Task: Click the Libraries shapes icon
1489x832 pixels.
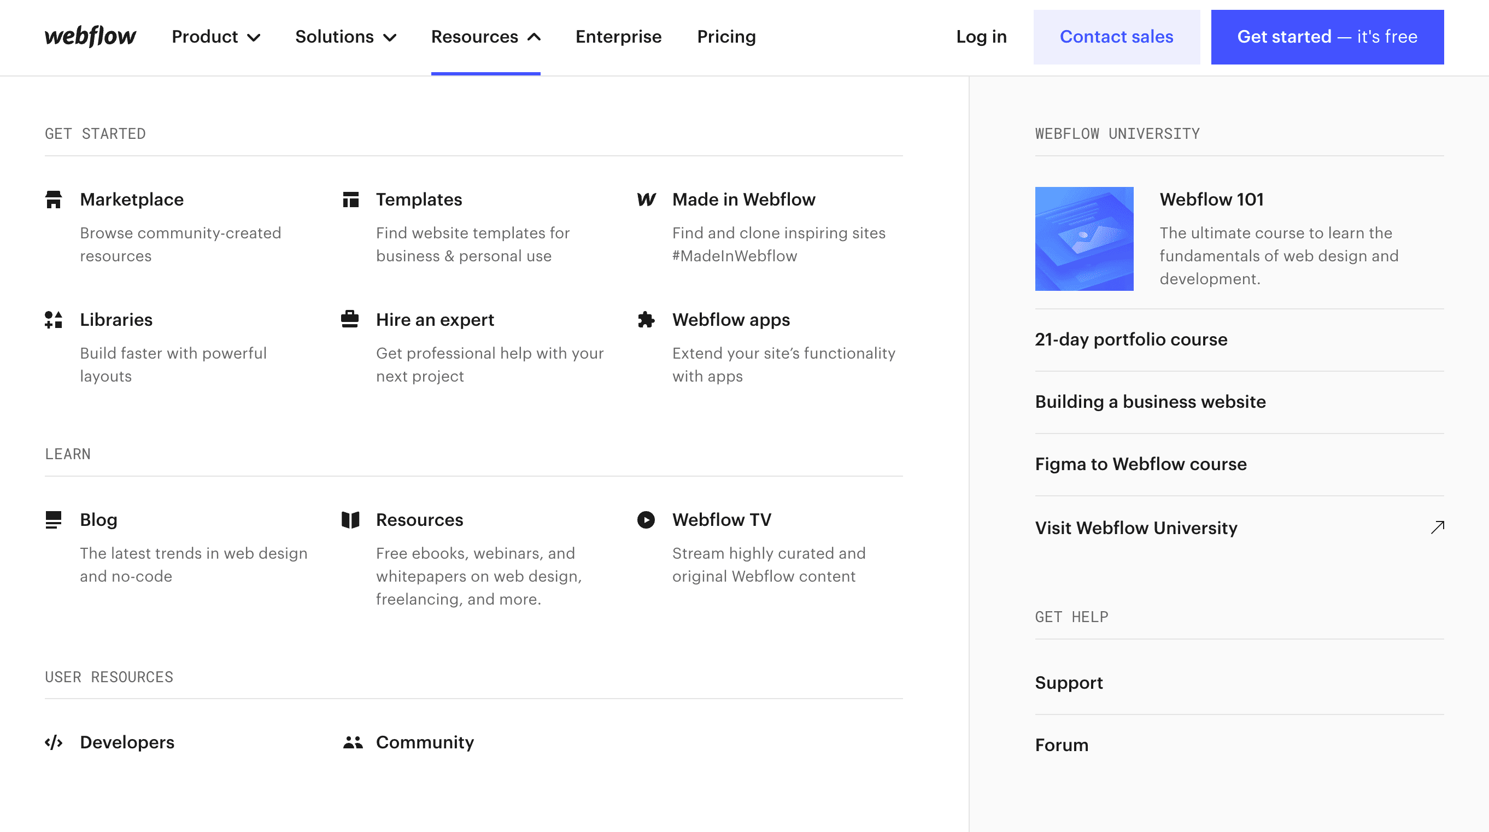Action: point(53,320)
